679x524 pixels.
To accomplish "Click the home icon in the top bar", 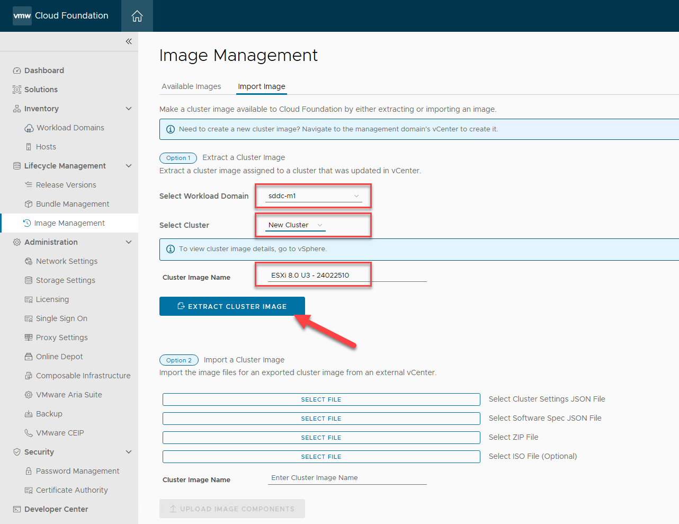I will (x=137, y=16).
